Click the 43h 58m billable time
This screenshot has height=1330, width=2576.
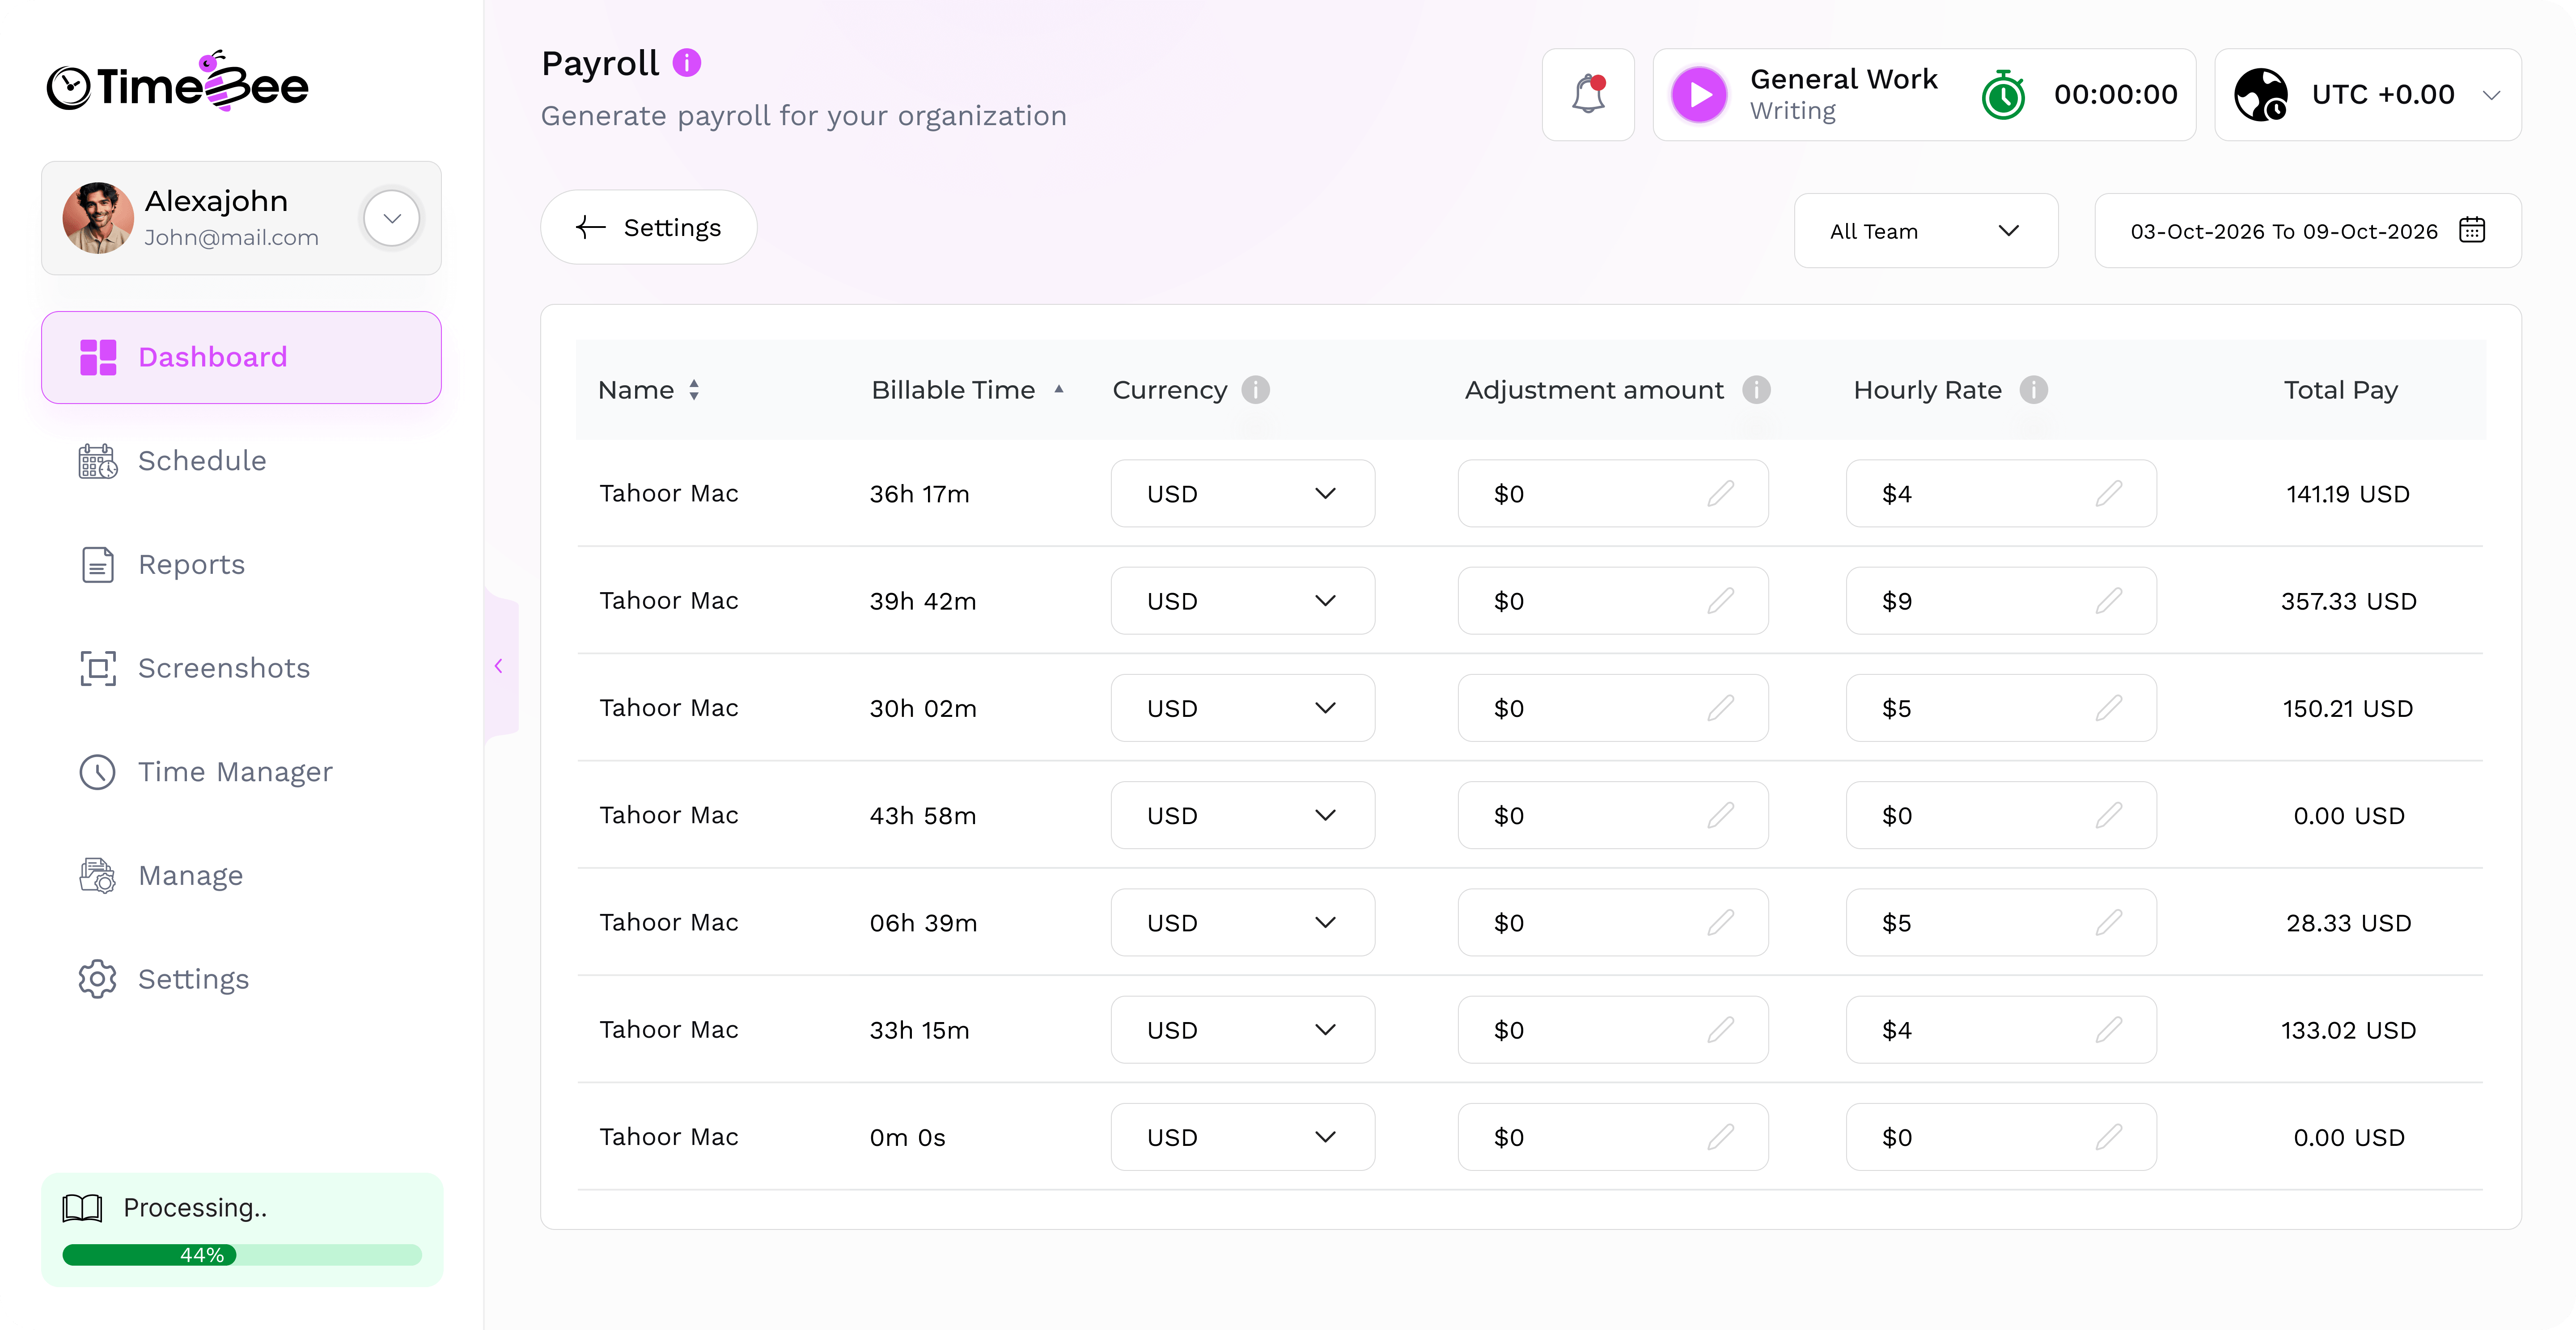923,816
